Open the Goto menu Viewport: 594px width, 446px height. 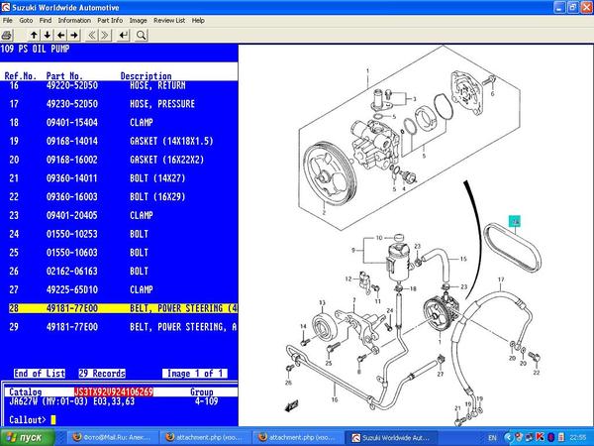point(26,21)
